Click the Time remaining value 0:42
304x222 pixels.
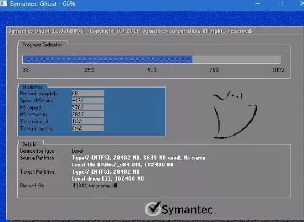[x=88, y=128]
